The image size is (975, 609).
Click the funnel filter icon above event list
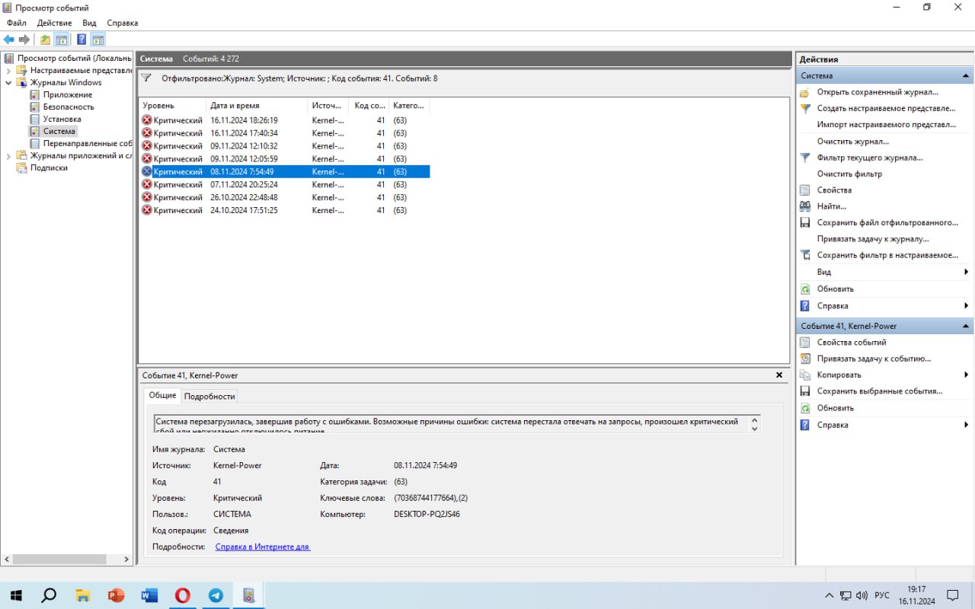(146, 78)
